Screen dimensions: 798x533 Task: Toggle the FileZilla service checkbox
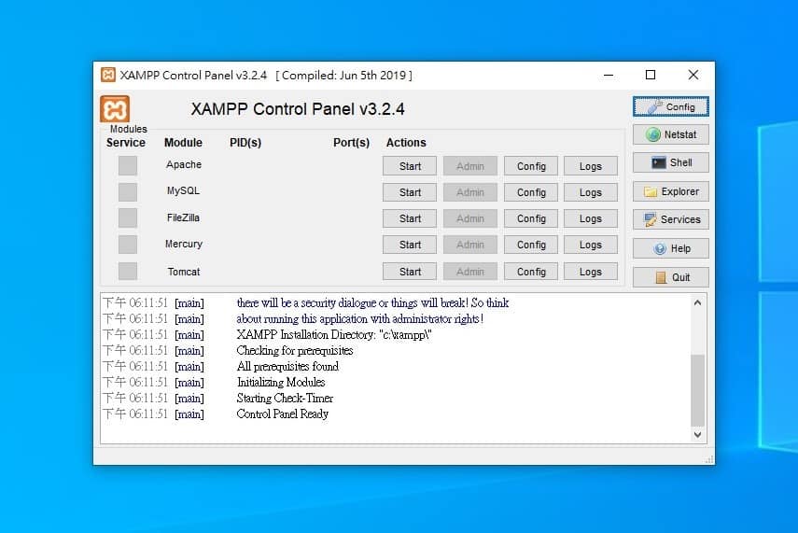128,217
